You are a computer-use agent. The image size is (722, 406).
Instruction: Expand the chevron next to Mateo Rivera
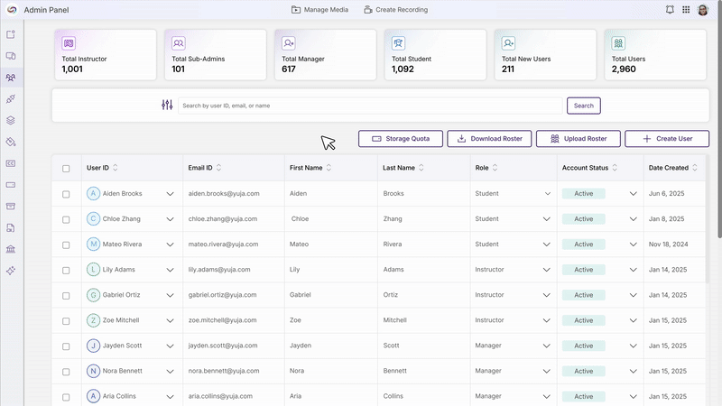(x=170, y=245)
